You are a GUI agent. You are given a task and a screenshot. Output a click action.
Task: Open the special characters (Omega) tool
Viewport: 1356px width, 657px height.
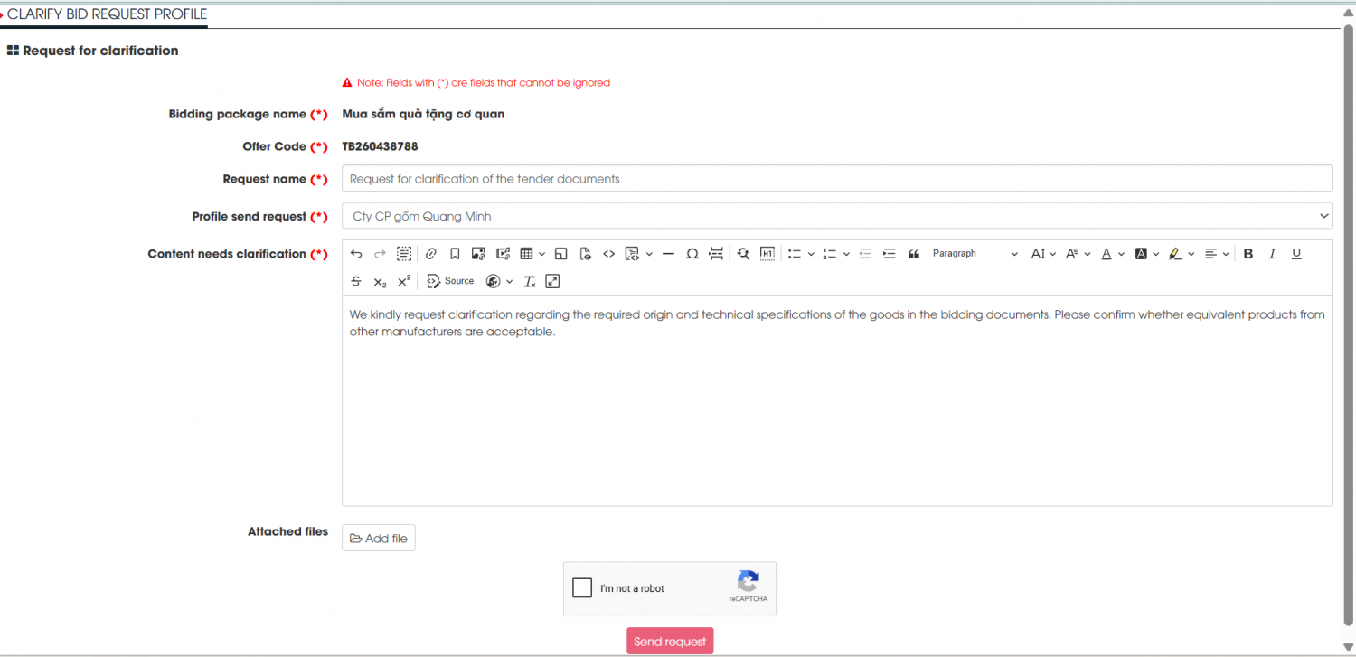point(692,254)
